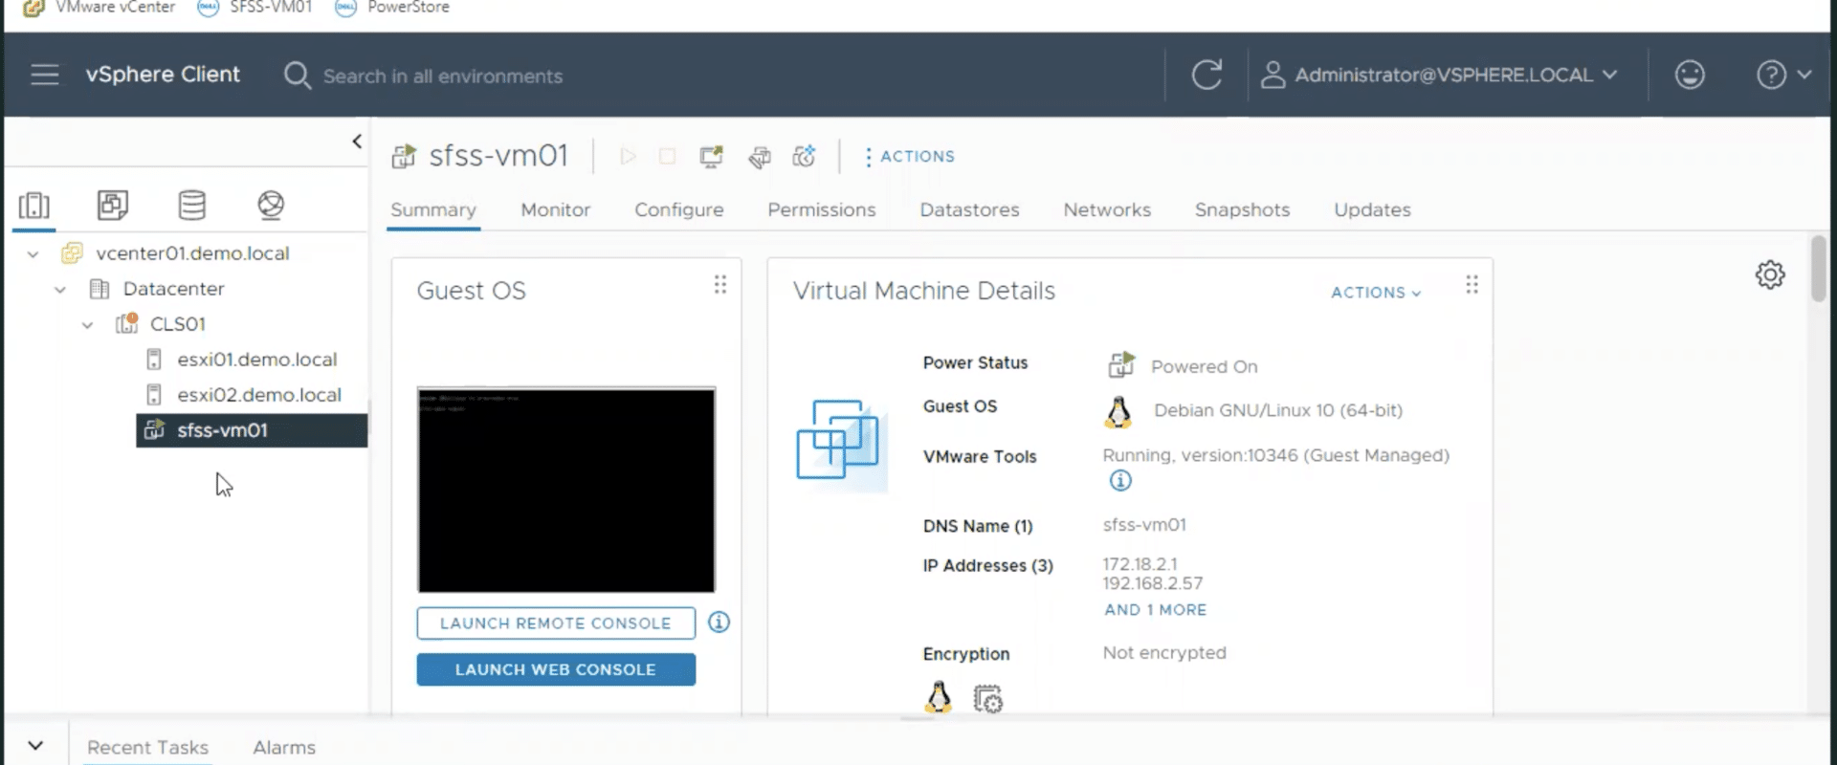
Task: Select the CLS01 cluster
Action: tap(178, 324)
